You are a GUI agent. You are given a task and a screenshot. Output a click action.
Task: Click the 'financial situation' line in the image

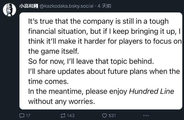tap(104, 32)
